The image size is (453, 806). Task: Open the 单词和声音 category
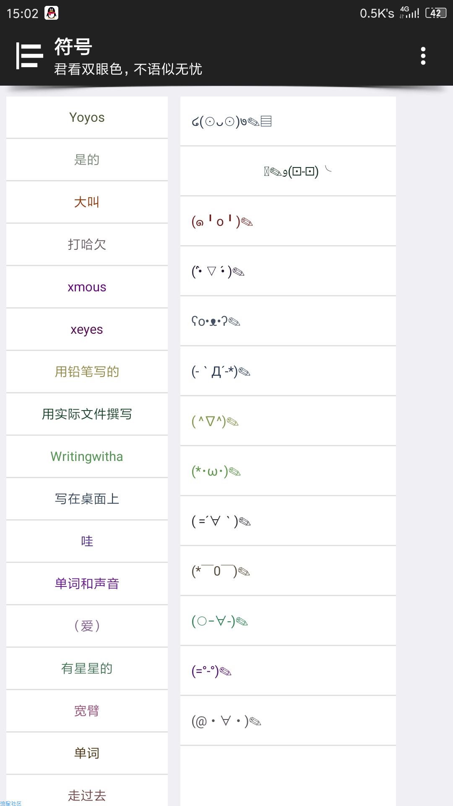click(87, 584)
